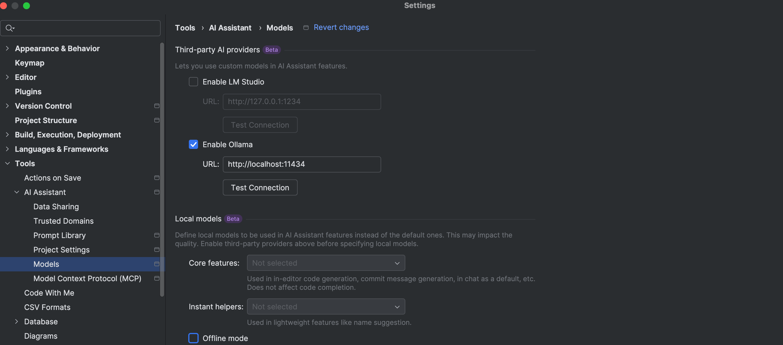The image size is (783, 345).
Task: Toggle Offline mode checkbox
Action: [x=193, y=338]
